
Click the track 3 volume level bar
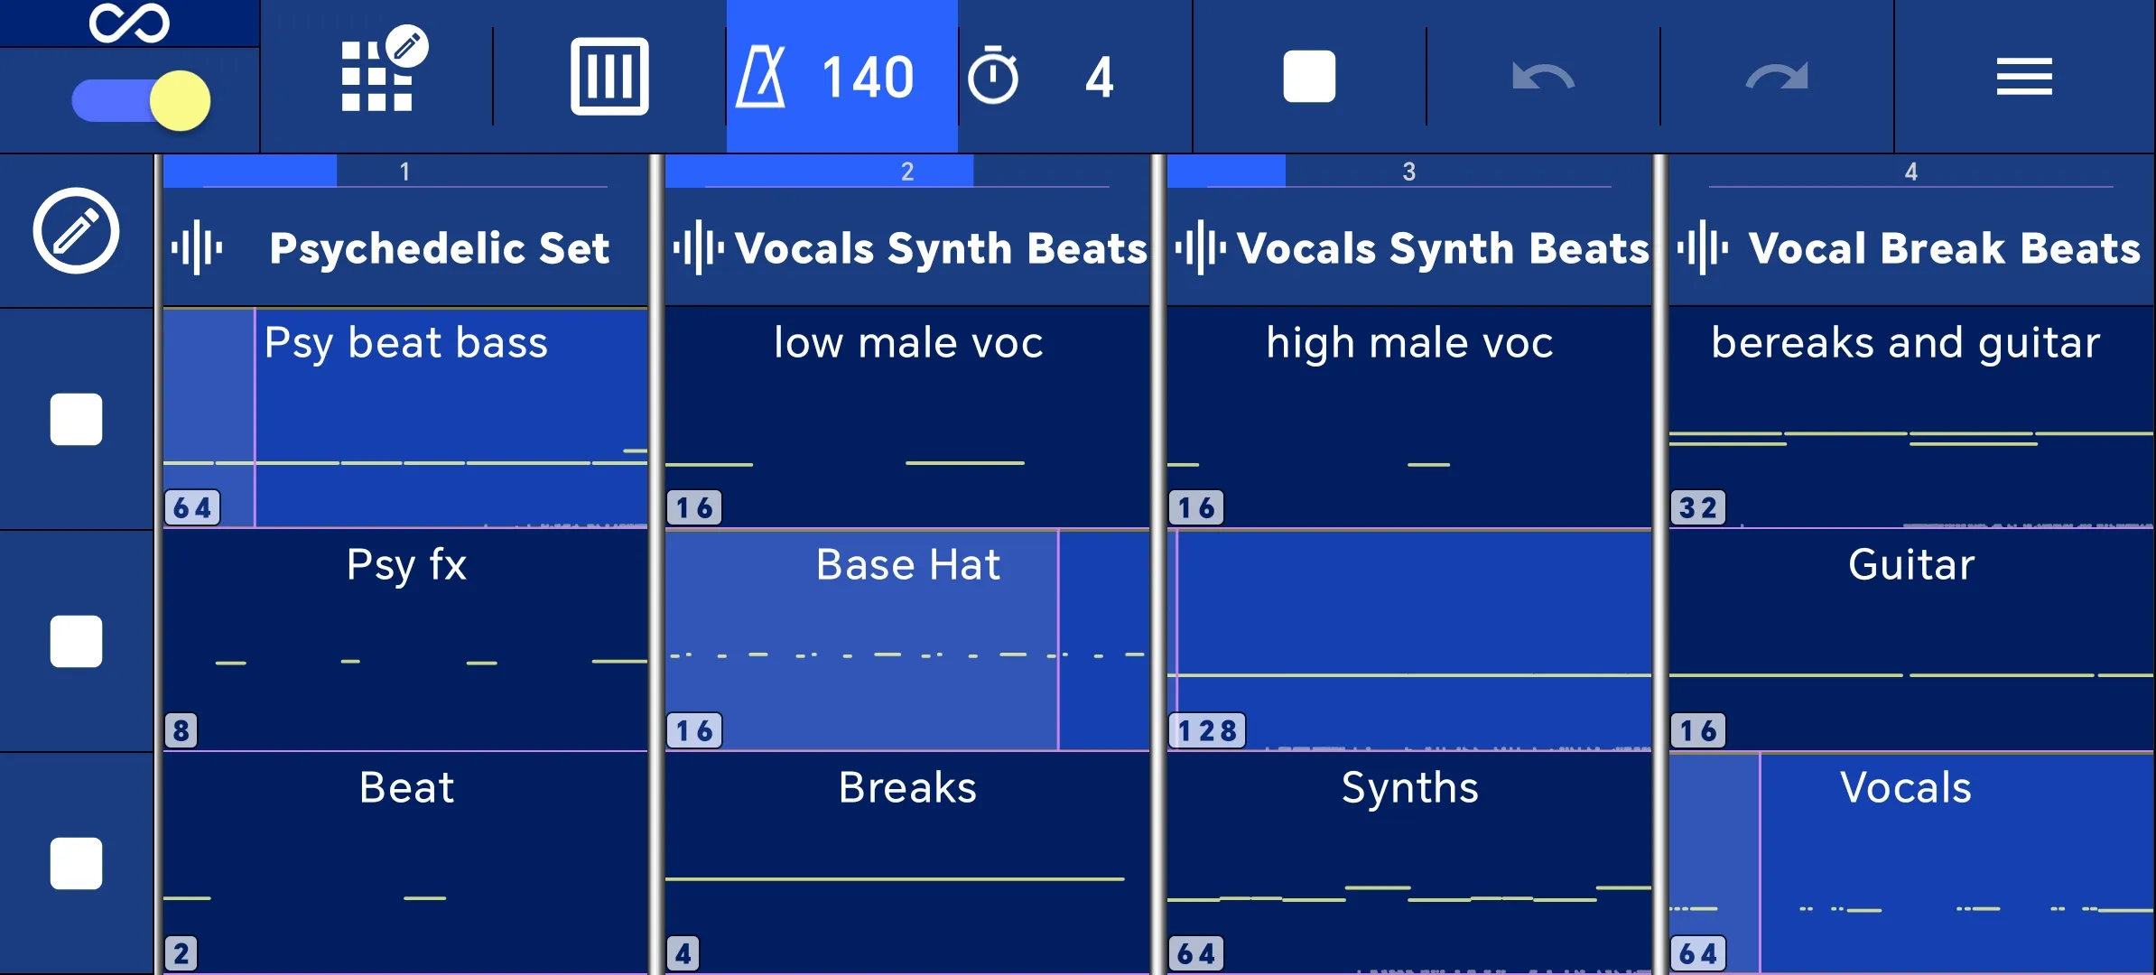pos(1408,171)
